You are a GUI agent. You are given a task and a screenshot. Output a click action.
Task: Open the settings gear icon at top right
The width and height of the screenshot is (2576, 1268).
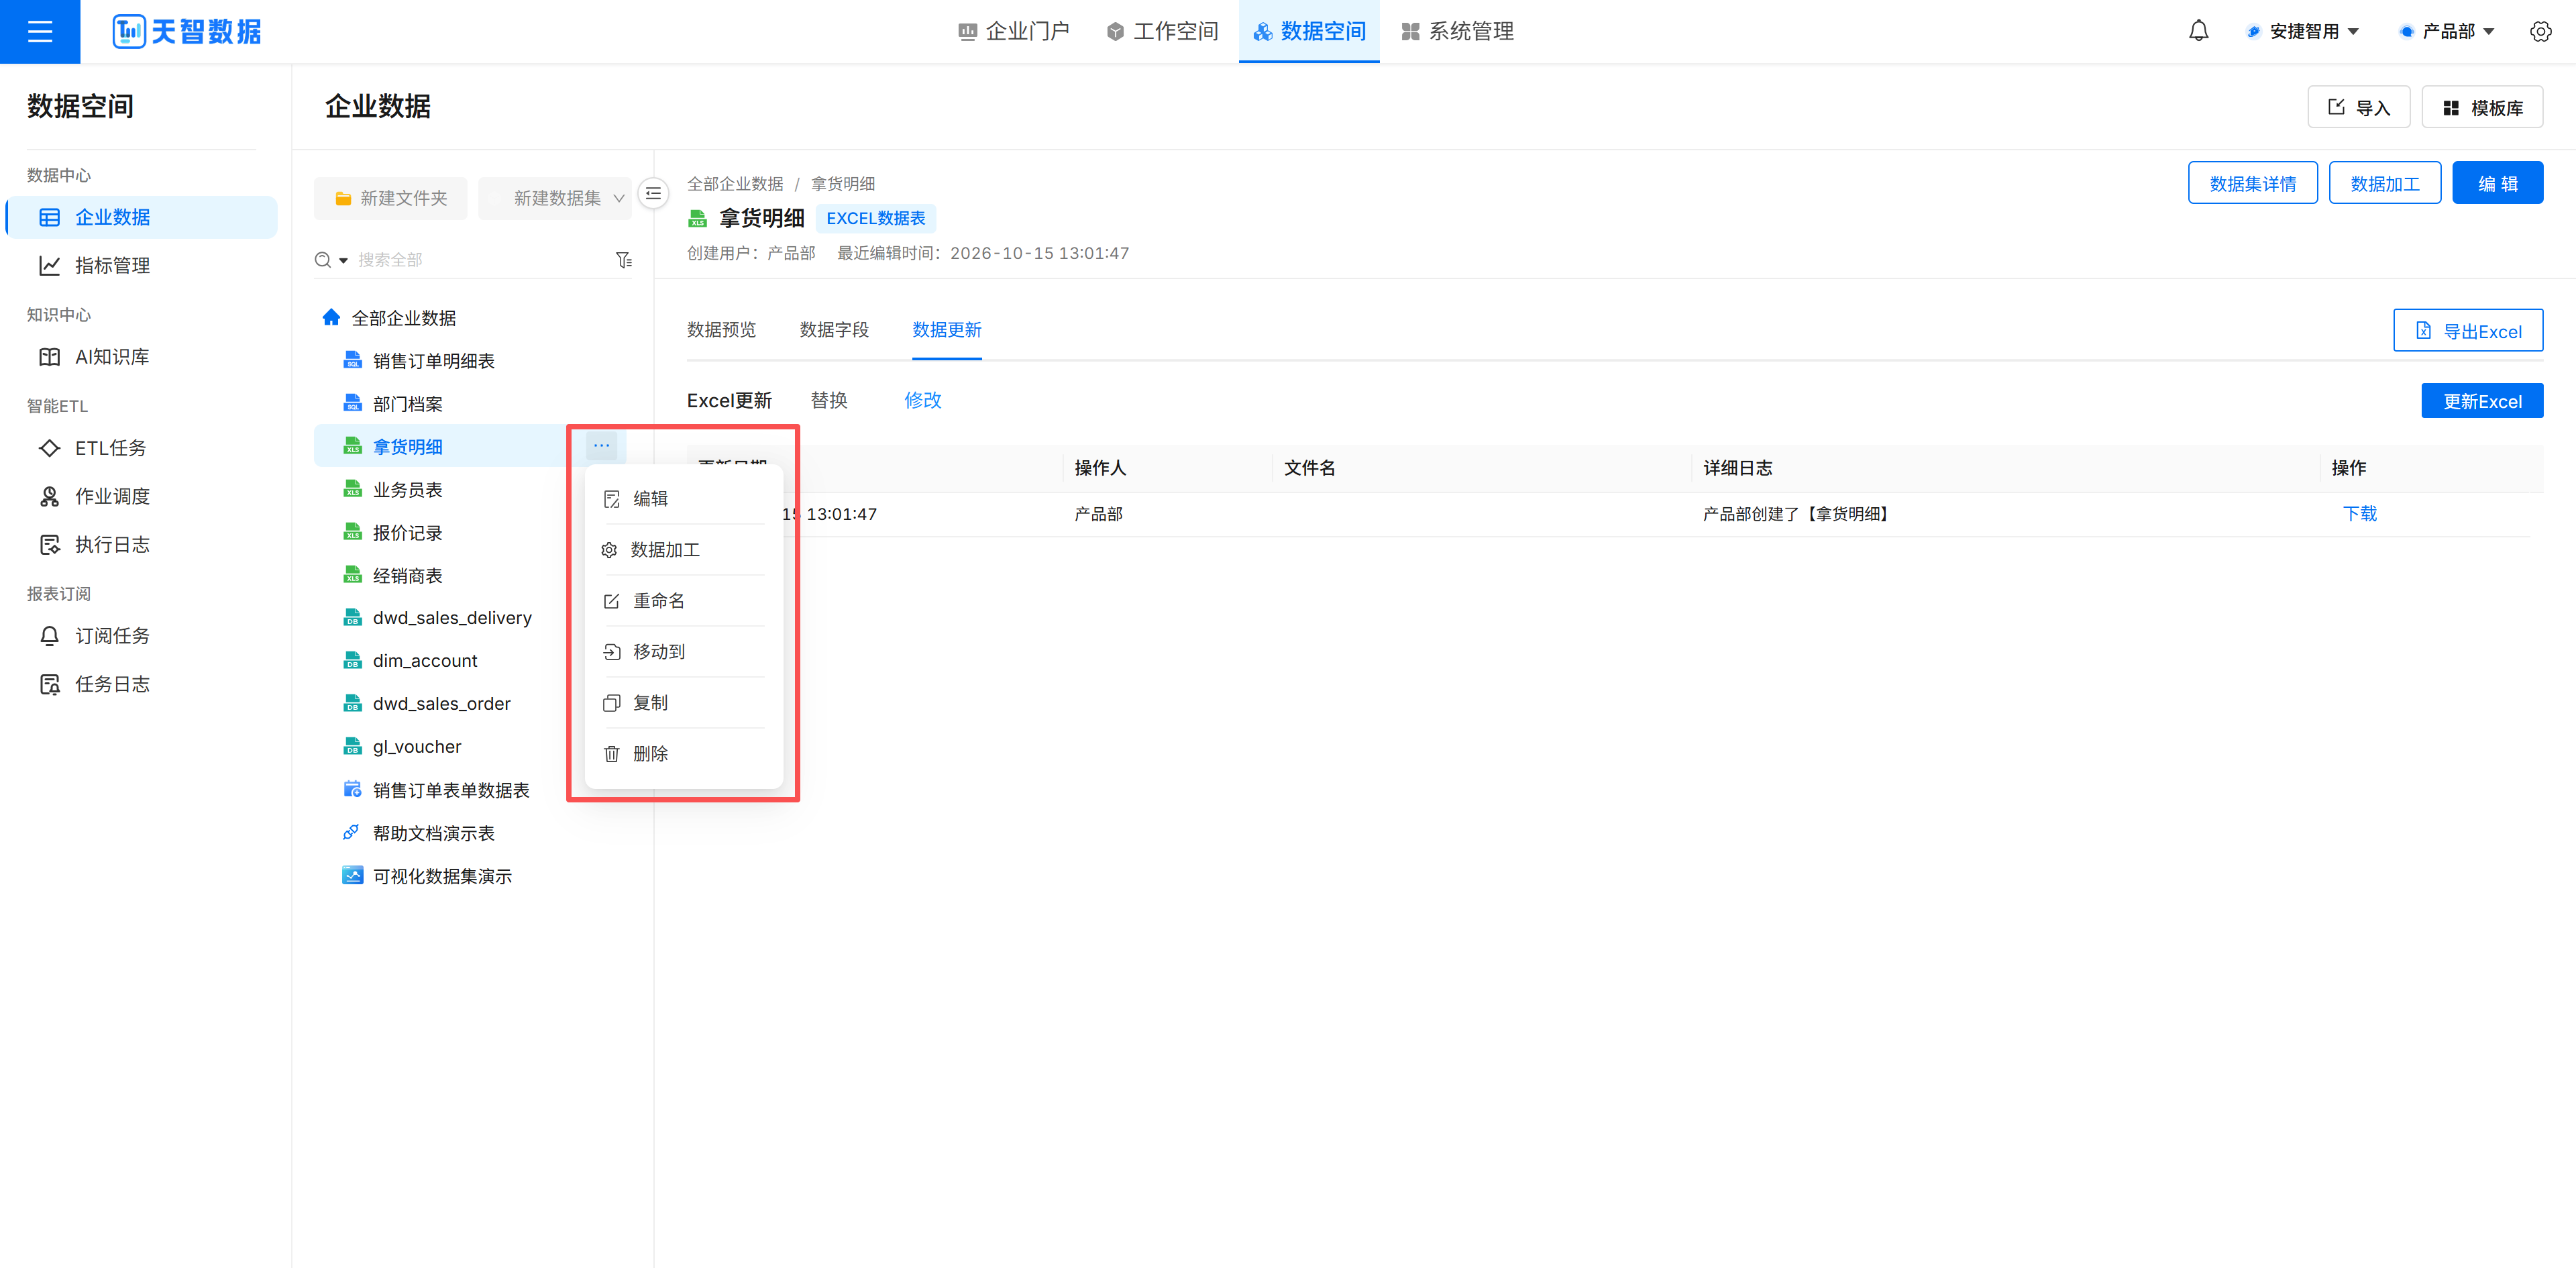coord(2540,31)
